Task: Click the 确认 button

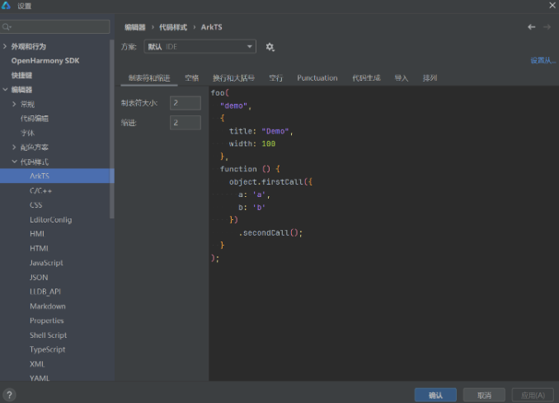Action: pyautogui.click(x=435, y=395)
